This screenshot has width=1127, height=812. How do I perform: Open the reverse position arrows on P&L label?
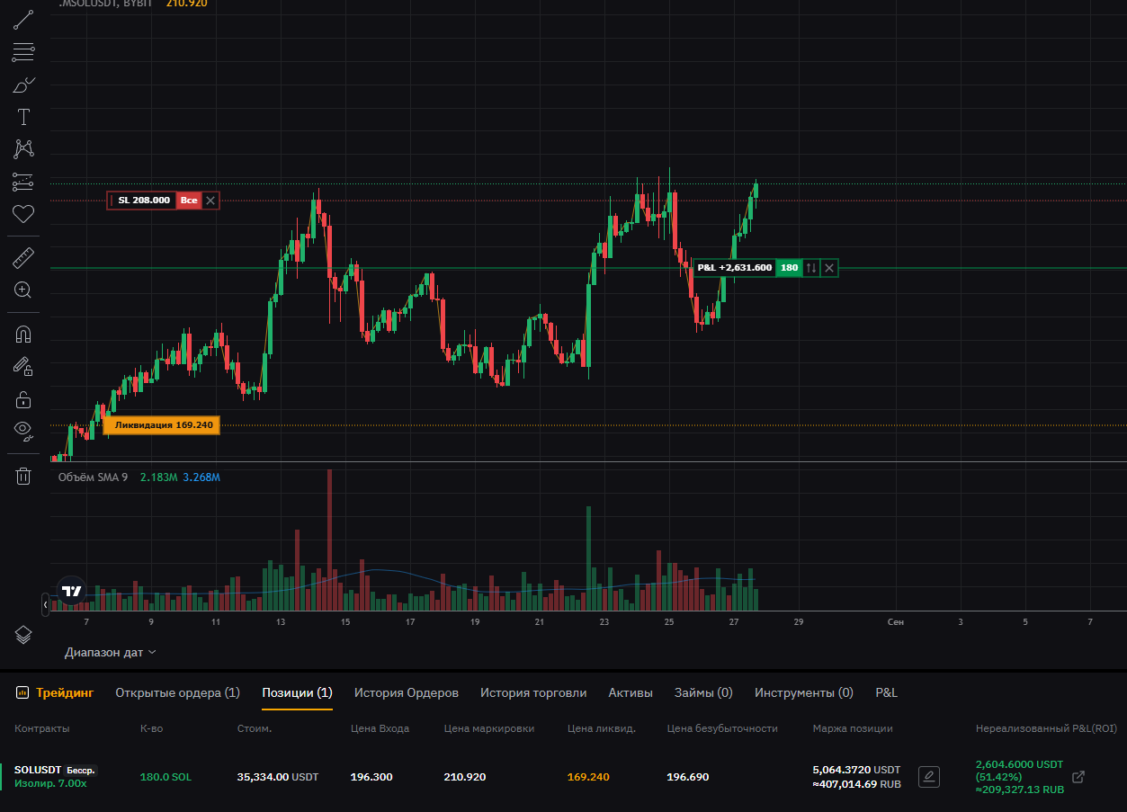coord(811,268)
